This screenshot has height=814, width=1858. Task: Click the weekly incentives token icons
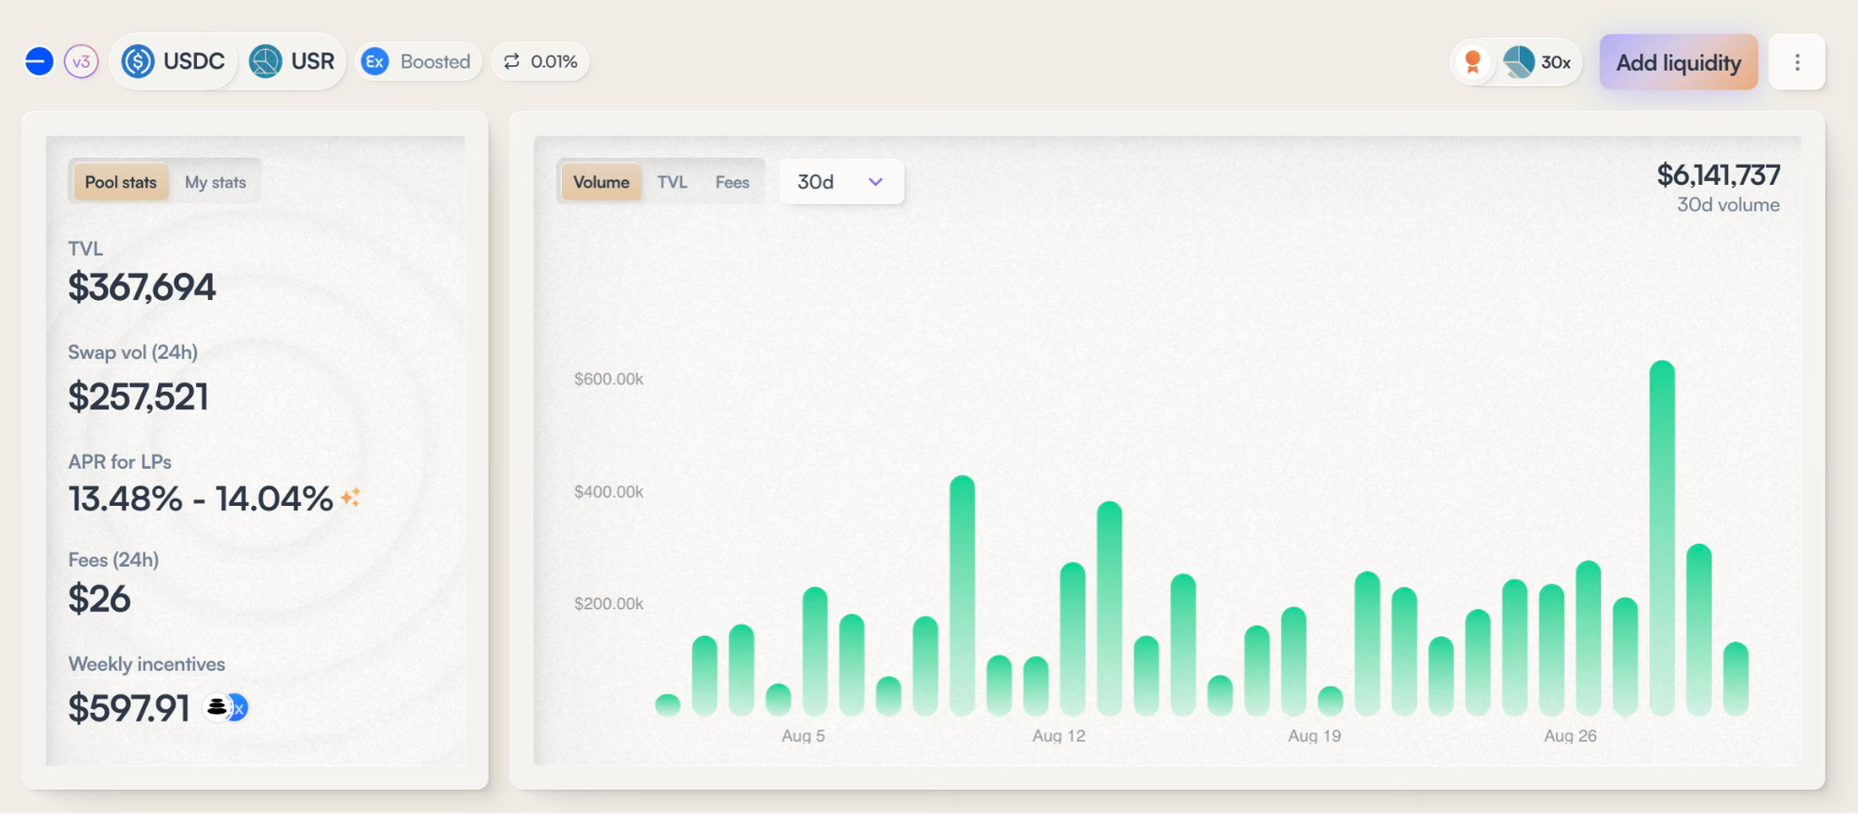tap(227, 708)
